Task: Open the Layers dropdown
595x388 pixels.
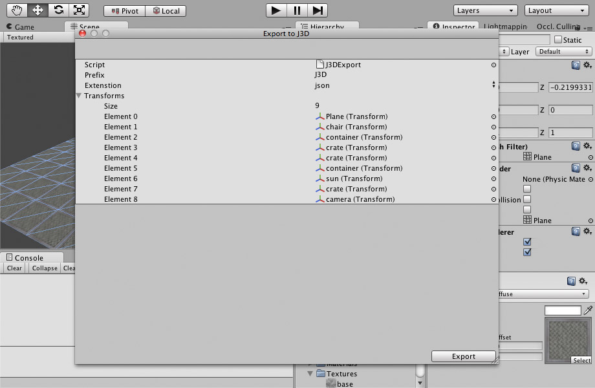Action: click(485, 10)
